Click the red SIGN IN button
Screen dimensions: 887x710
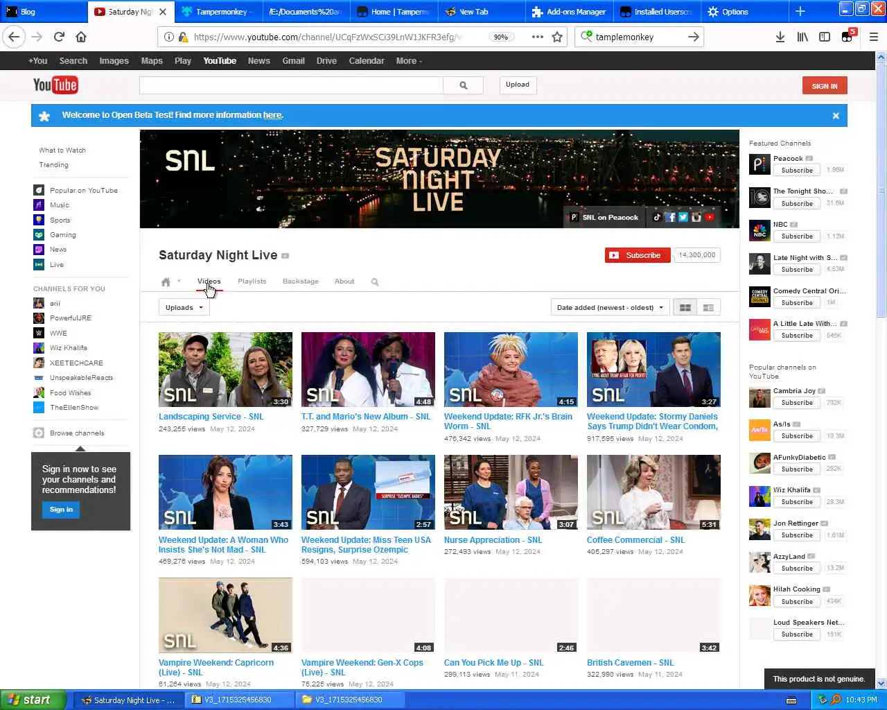[x=825, y=86]
